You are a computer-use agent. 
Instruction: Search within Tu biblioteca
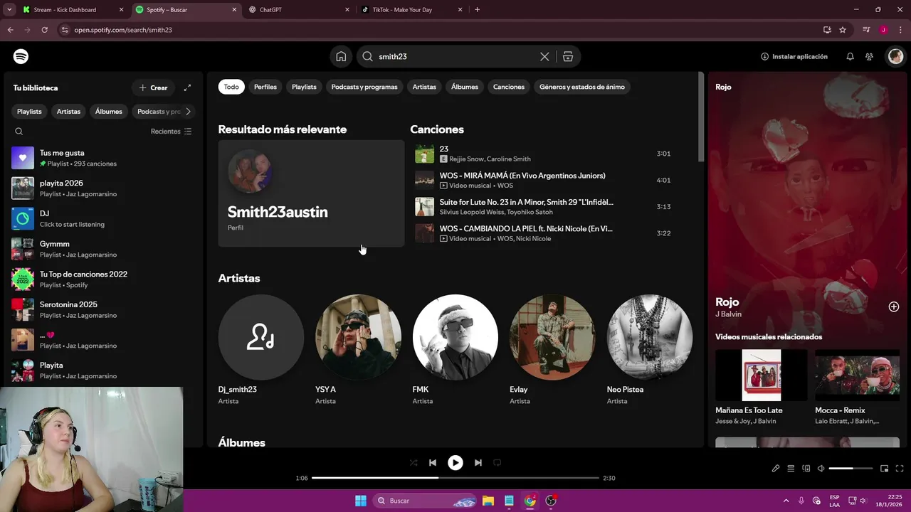click(x=19, y=131)
